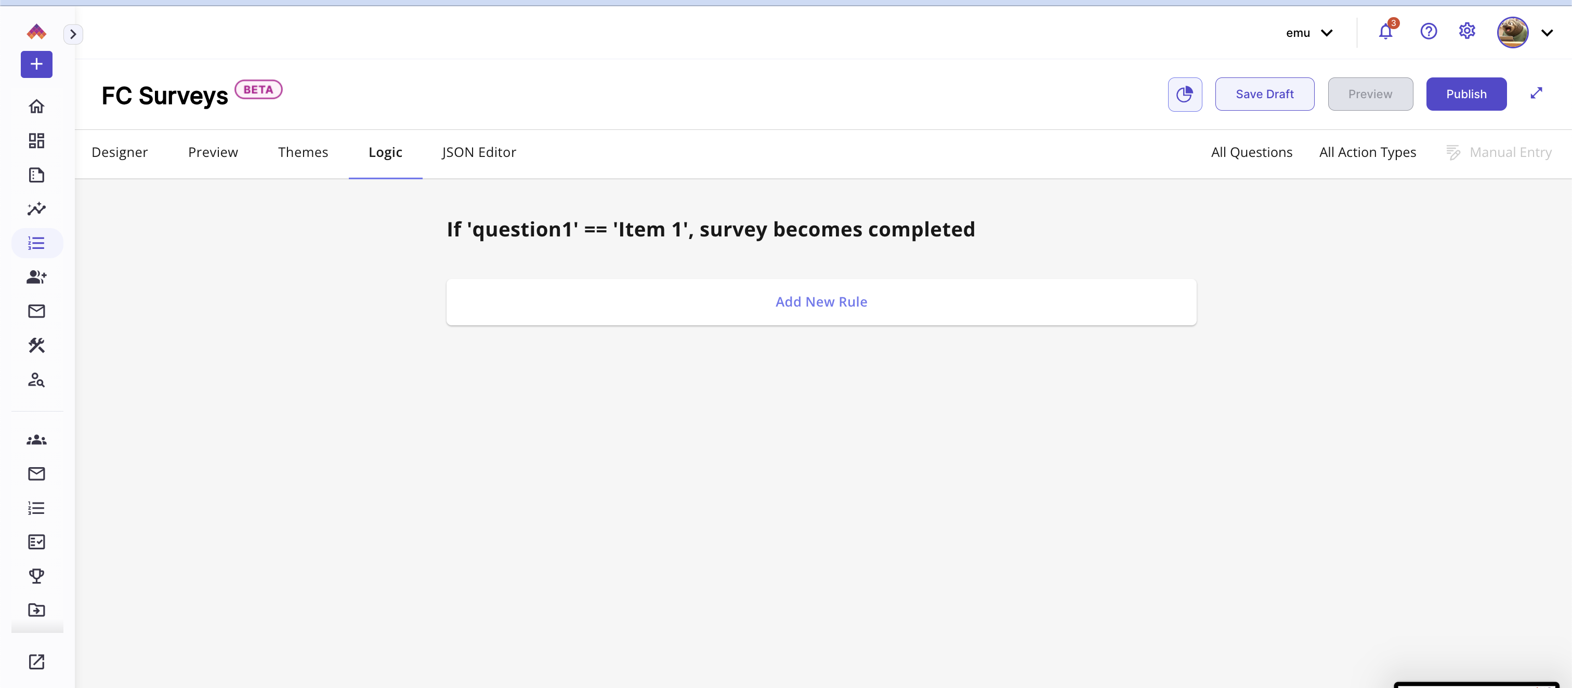1572x688 pixels.
Task: Open the notifications bell
Action: point(1385,32)
